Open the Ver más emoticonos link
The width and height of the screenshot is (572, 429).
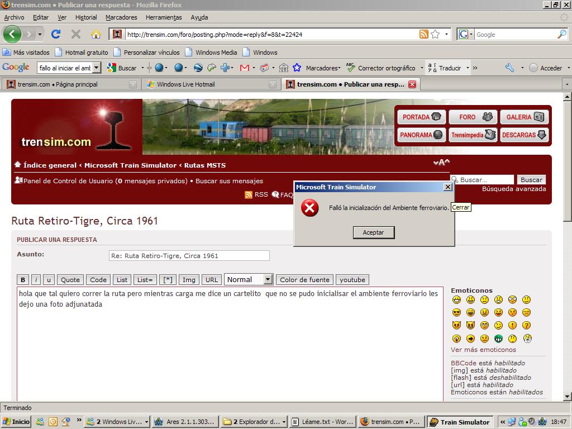pos(483,350)
